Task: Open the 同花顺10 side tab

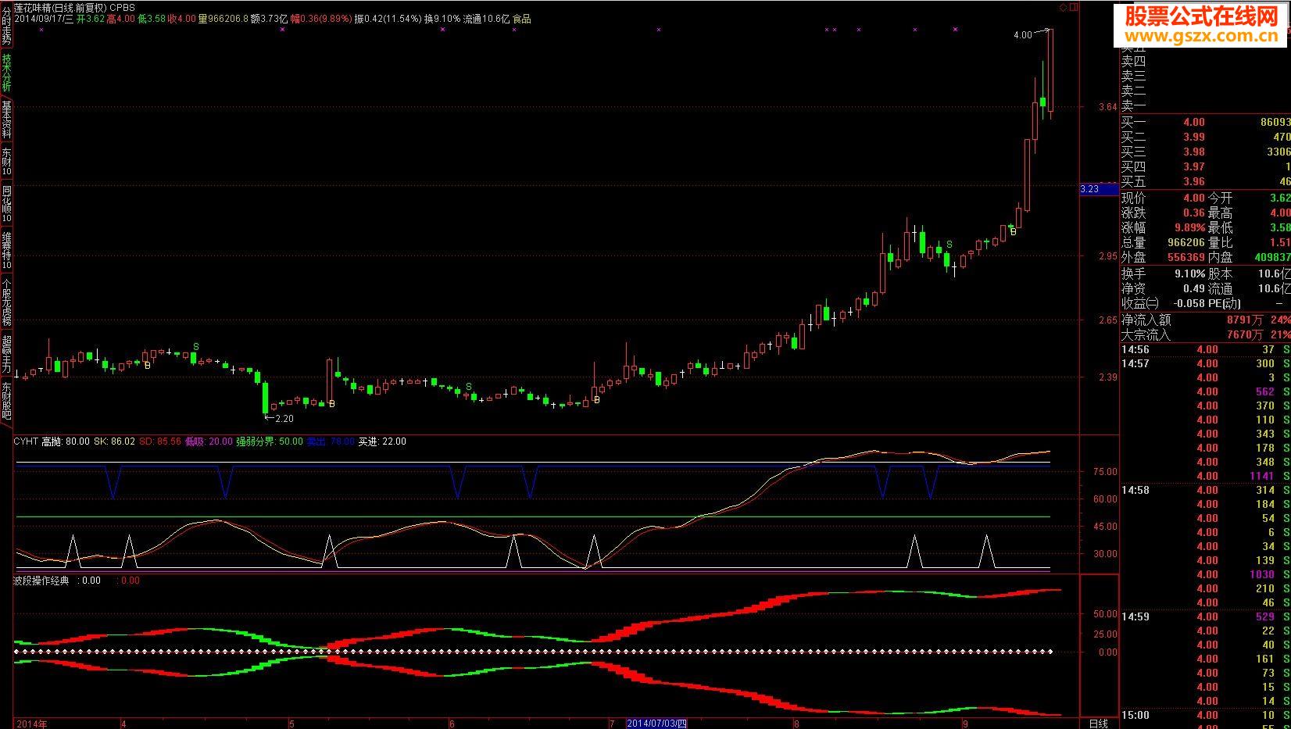Action: point(6,203)
